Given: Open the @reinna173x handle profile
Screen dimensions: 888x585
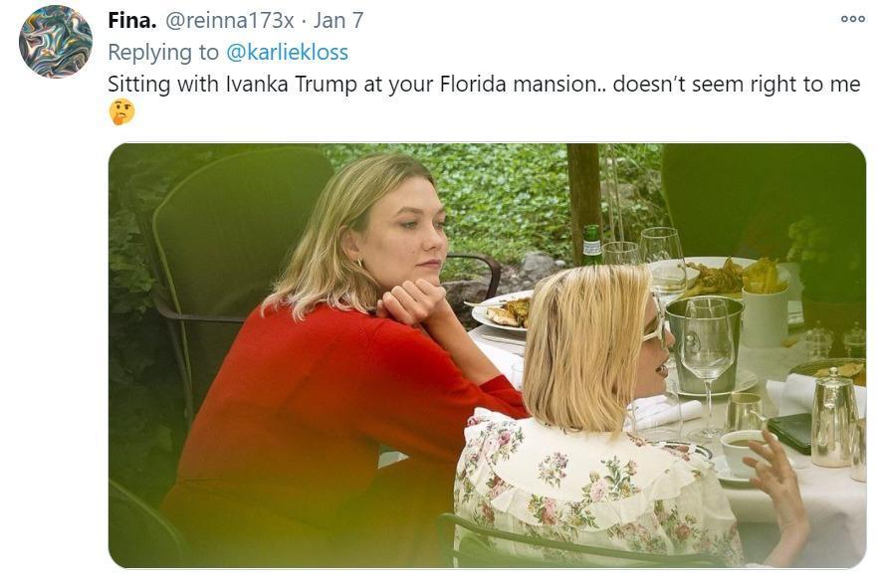Looking at the screenshot, I should [x=229, y=20].
